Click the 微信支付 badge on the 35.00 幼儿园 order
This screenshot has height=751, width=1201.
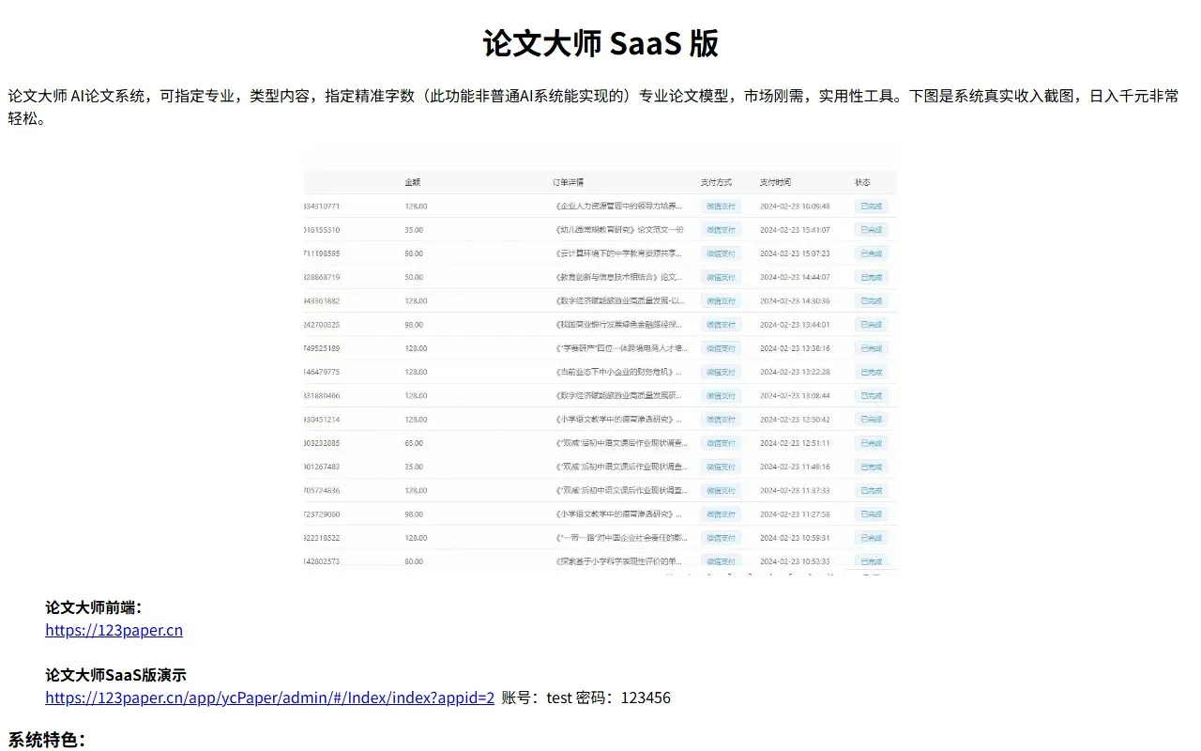[x=721, y=229]
